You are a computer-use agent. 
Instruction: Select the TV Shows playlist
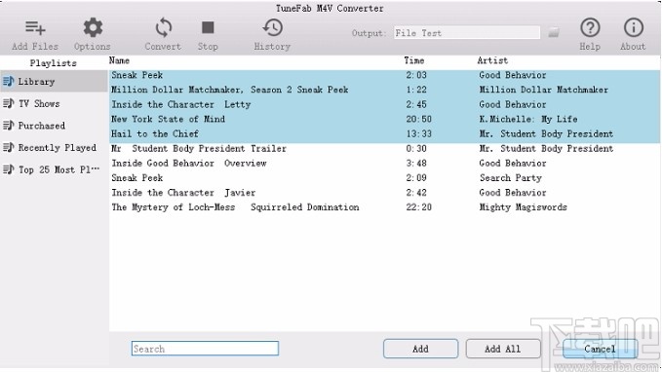(54, 103)
